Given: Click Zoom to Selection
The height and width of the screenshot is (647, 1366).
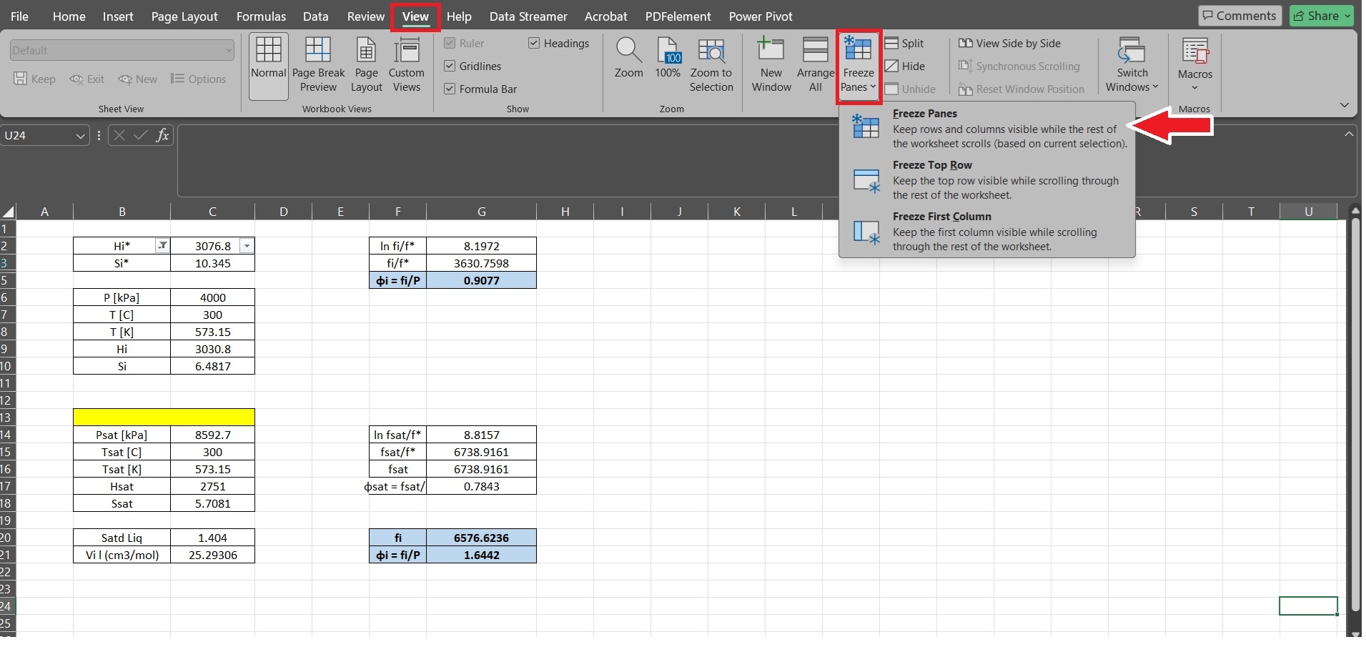Looking at the screenshot, I should pyautogui.click(x=711, y=66).
